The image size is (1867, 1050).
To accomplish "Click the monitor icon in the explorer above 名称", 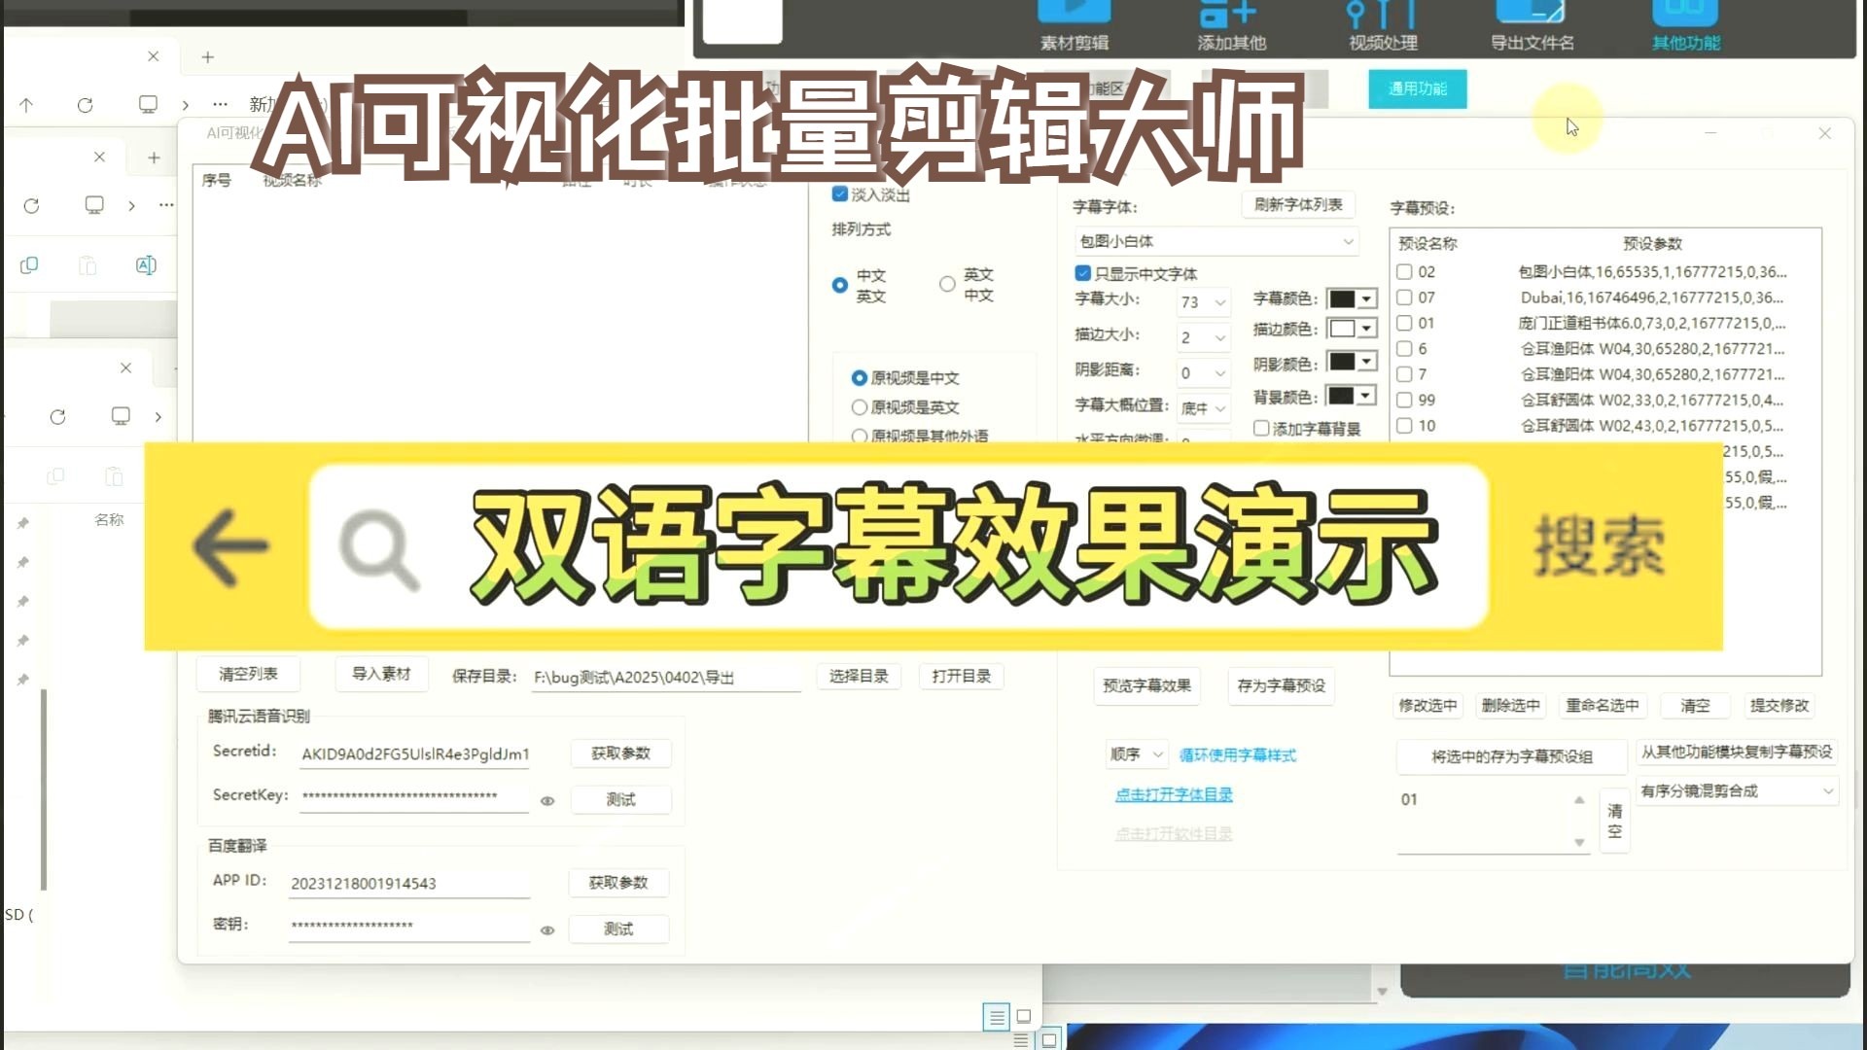I will point(121,416).
